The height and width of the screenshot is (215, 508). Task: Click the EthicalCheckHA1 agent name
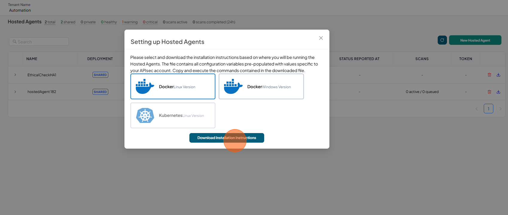42,75
